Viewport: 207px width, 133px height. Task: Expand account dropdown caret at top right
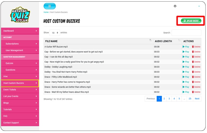(199, 6)
